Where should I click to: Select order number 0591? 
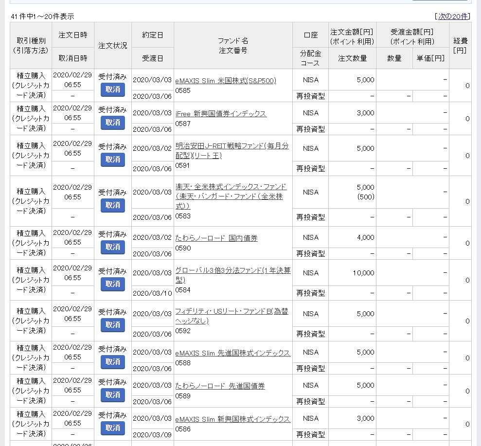[182, 165]
